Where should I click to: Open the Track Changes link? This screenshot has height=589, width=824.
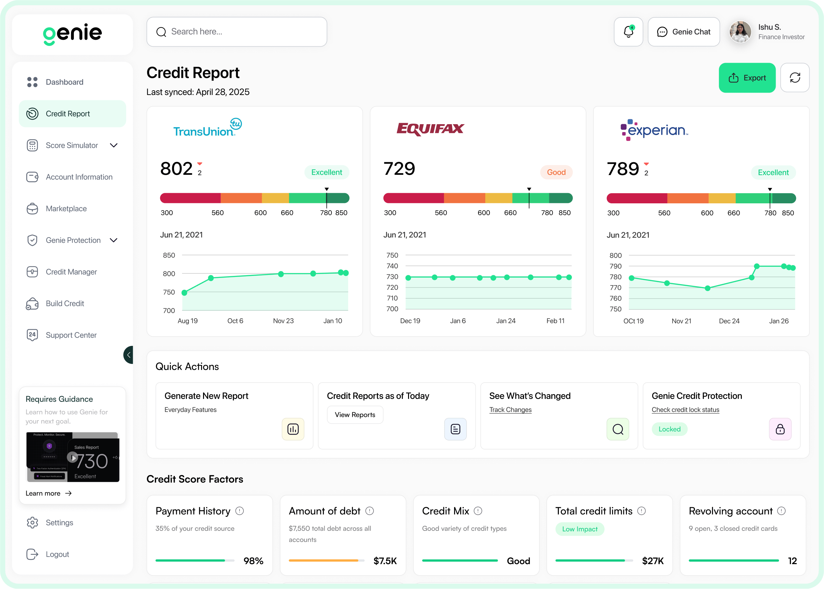click(x=510, y=409)
